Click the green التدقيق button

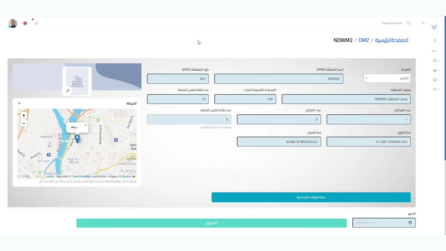coord(212,223)
